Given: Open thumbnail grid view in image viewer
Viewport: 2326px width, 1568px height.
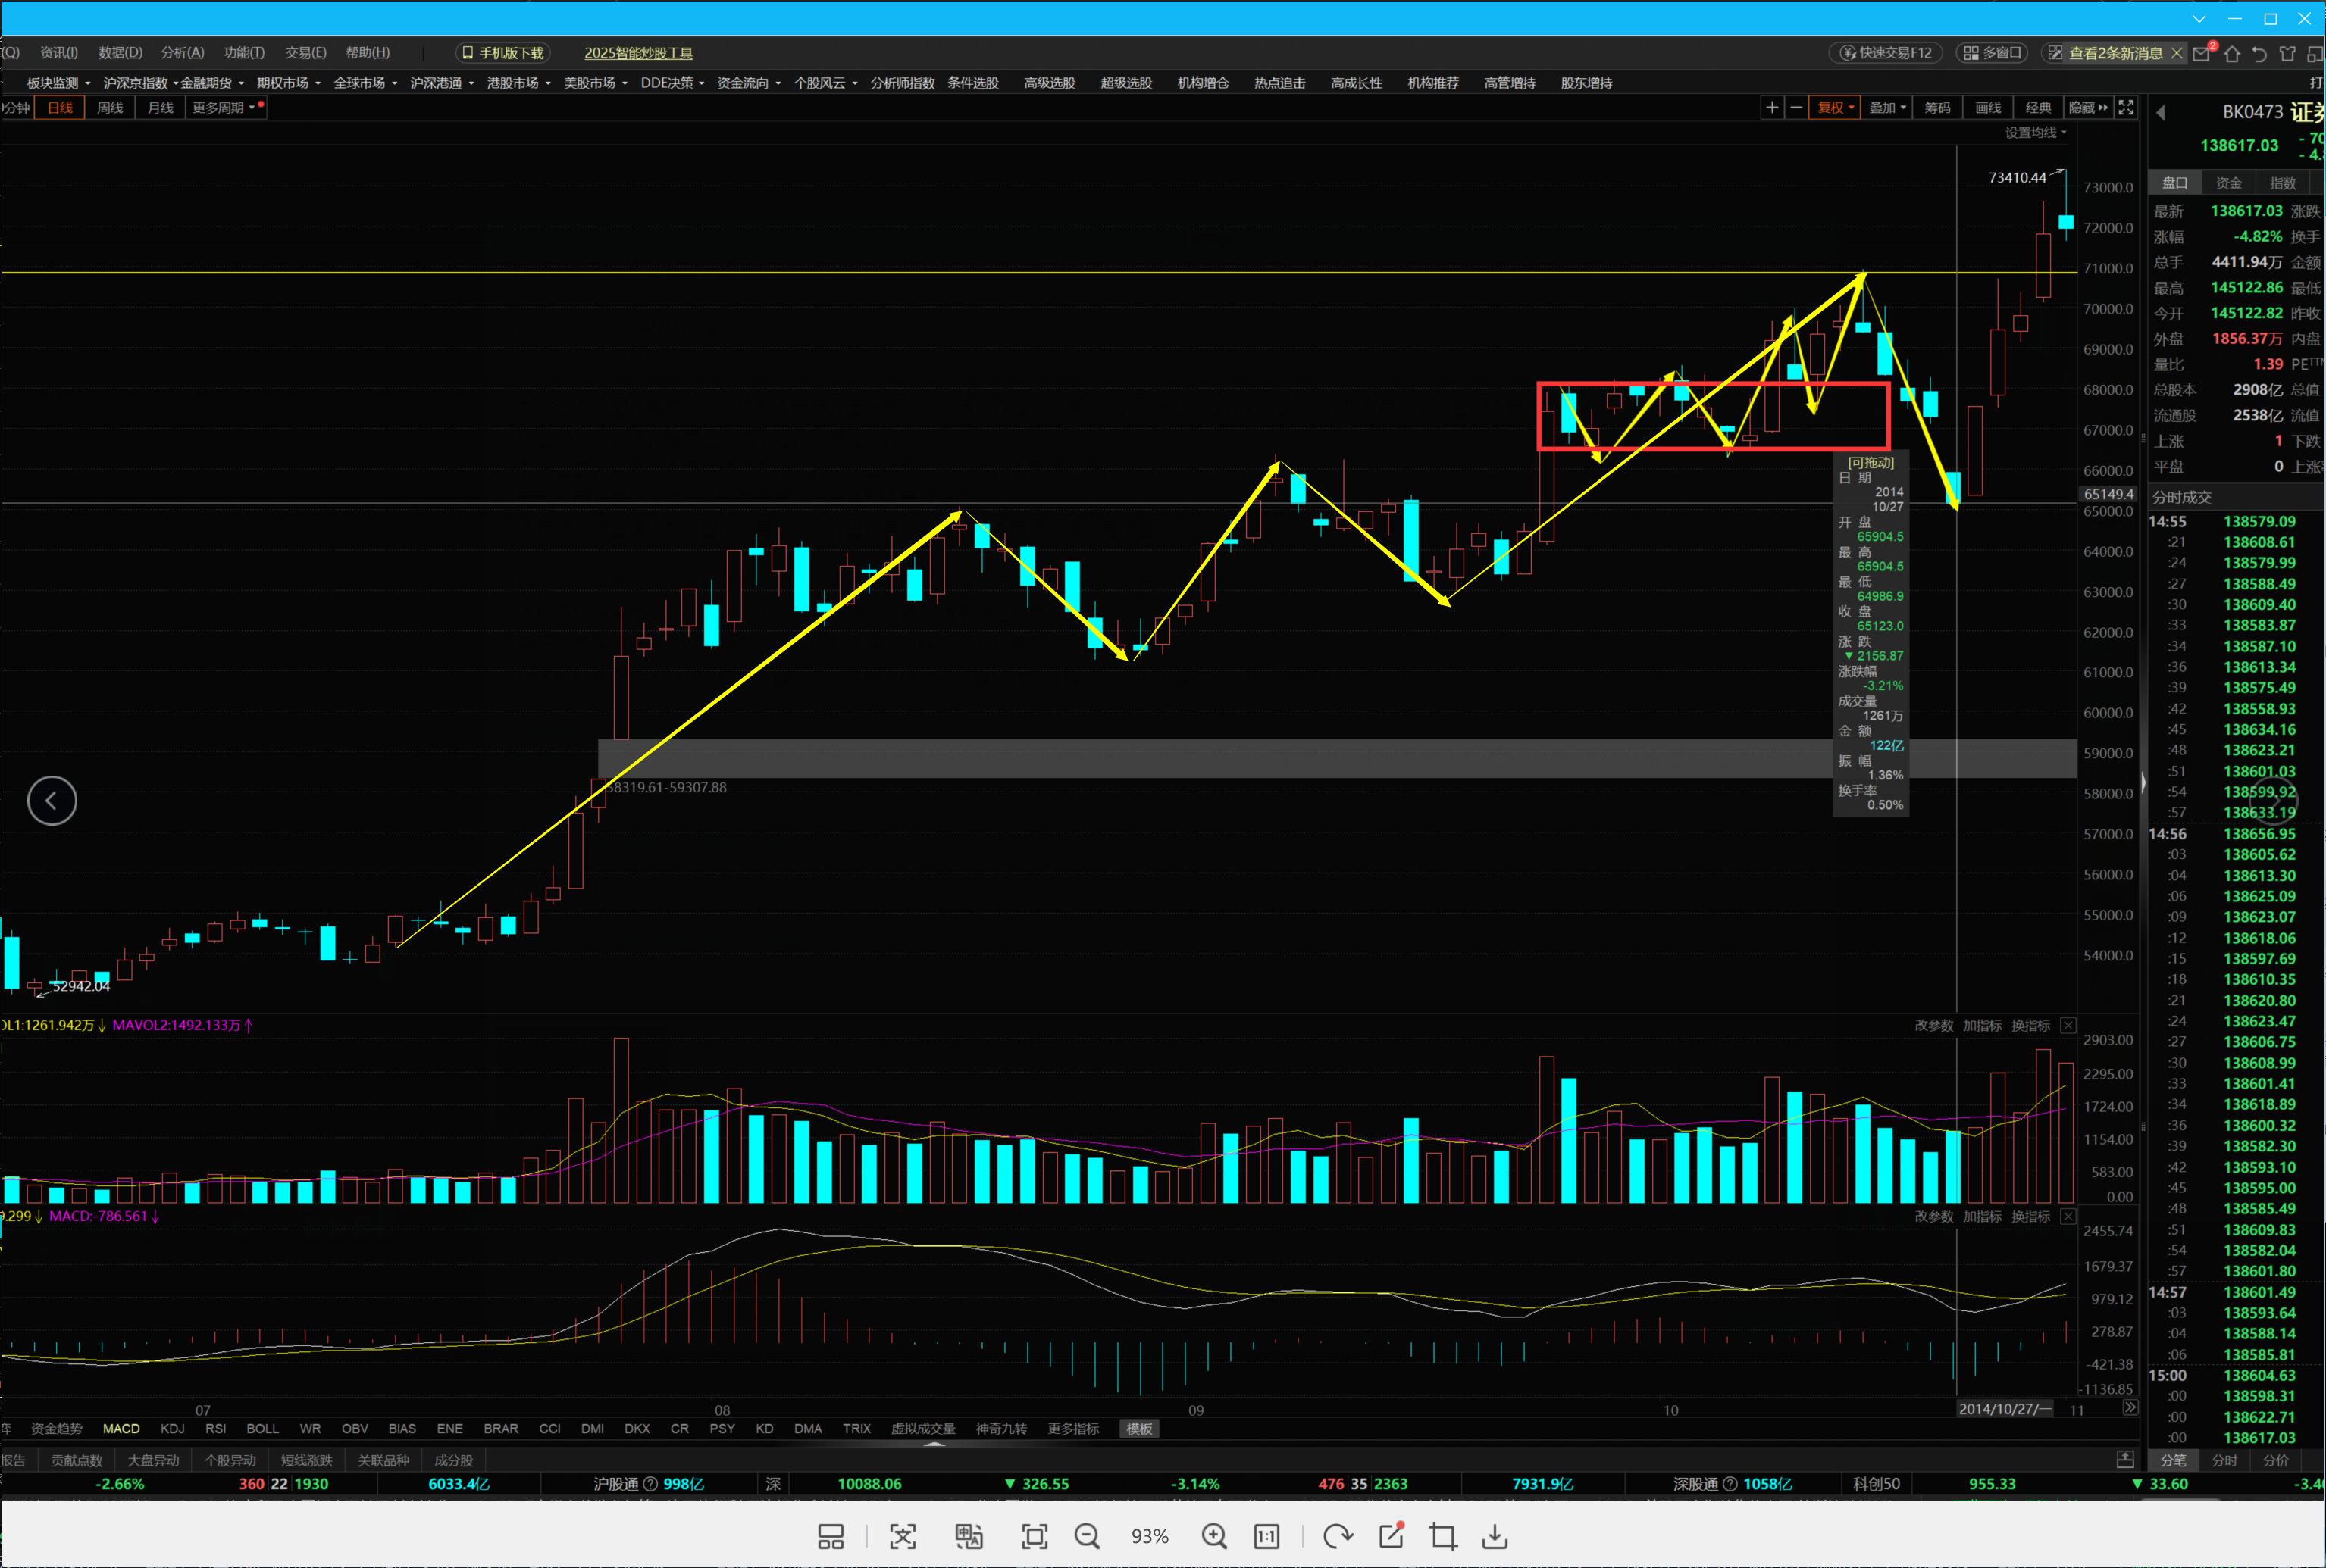Looking at the screenshot, I should click(x=831, y=1536).
